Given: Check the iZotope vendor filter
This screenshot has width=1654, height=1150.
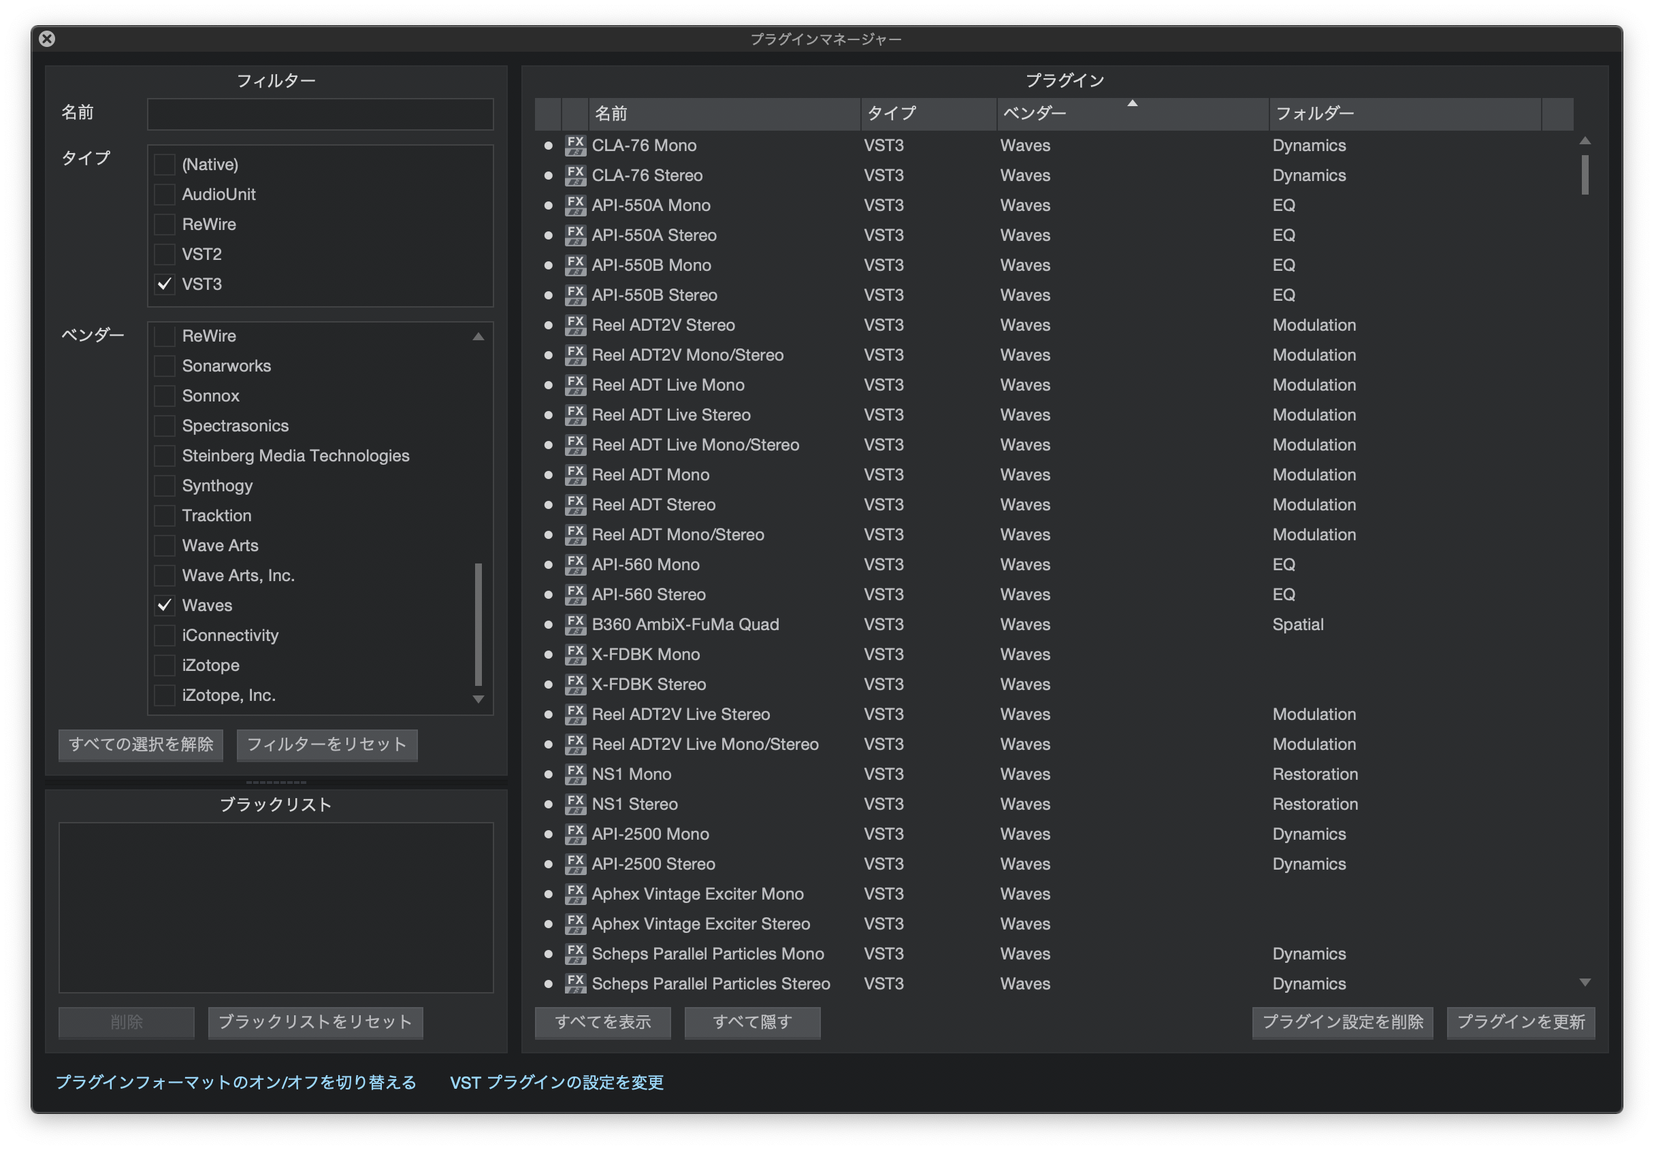Looking at the screenshot, I should (165, 666).
